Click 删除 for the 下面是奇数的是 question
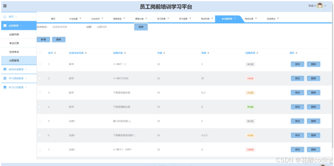334x166 pixels. [313, 93]
